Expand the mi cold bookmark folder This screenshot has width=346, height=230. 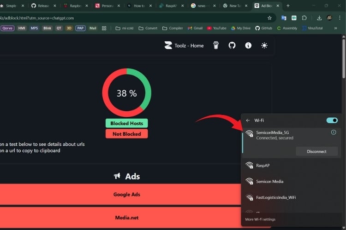point(125,28)
